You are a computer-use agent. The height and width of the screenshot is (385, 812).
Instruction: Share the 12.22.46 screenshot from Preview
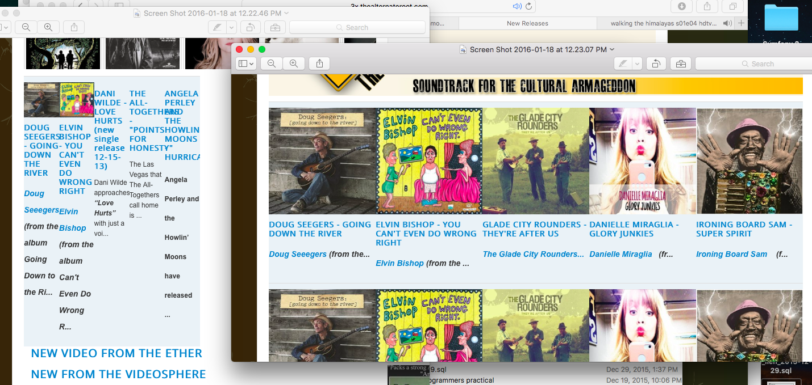pos(74,27)
